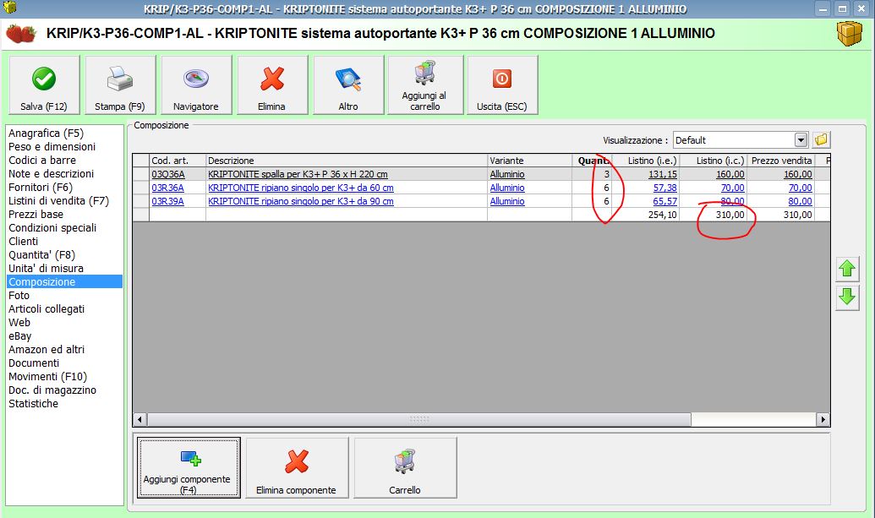Viewport: 875px width, 518px height.
Task: Click the Prezzo vendita column header
Action: pyautogui.click(x=781, y=161)
